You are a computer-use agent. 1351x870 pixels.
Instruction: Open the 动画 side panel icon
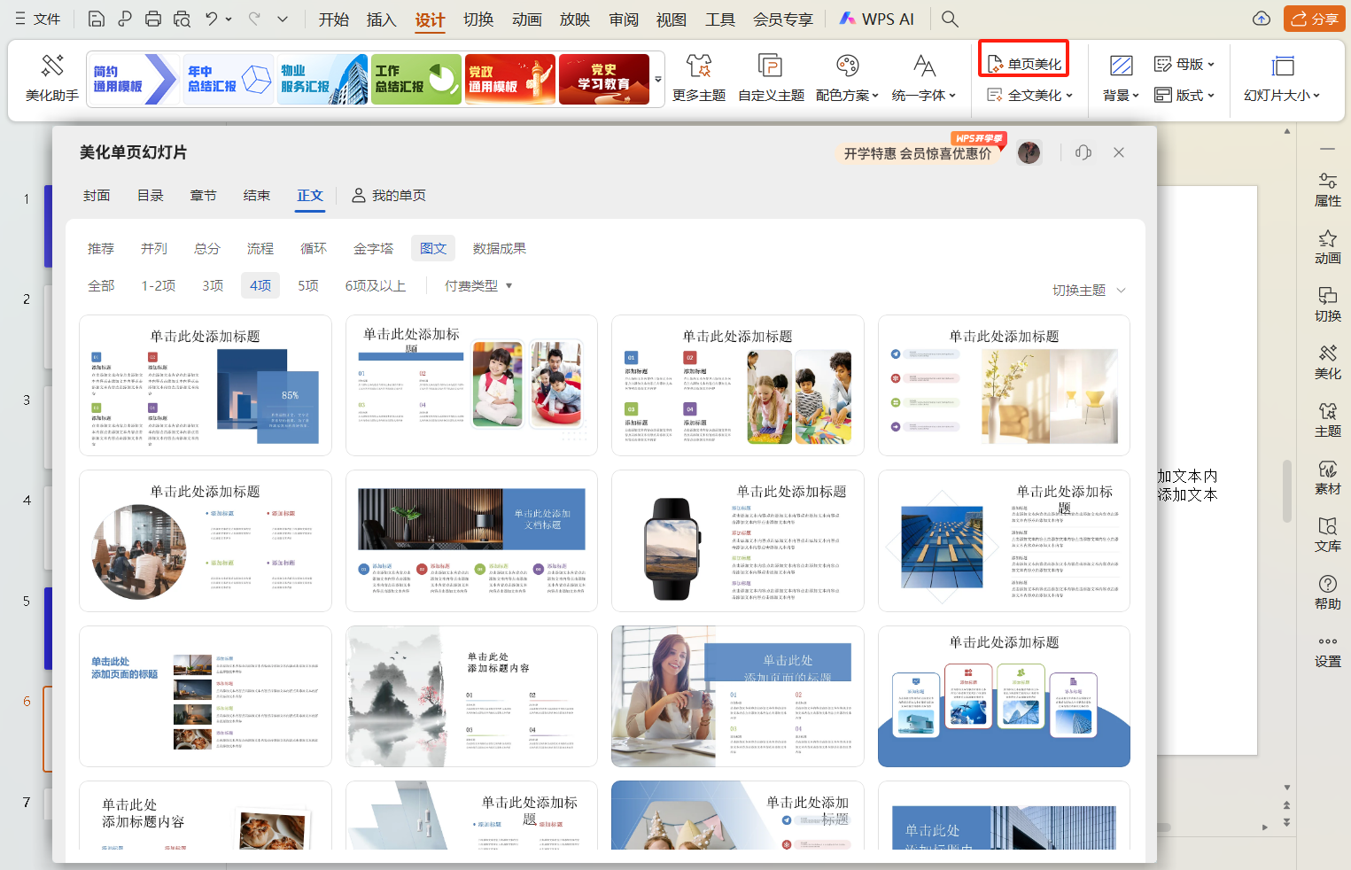point(1327,247)
